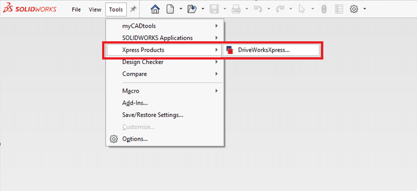The height and width of the screenshot is (191, 417).
Task: Open Add-Ins from the Tools menu
Action: pyautogui.click(x=135, y=103)
